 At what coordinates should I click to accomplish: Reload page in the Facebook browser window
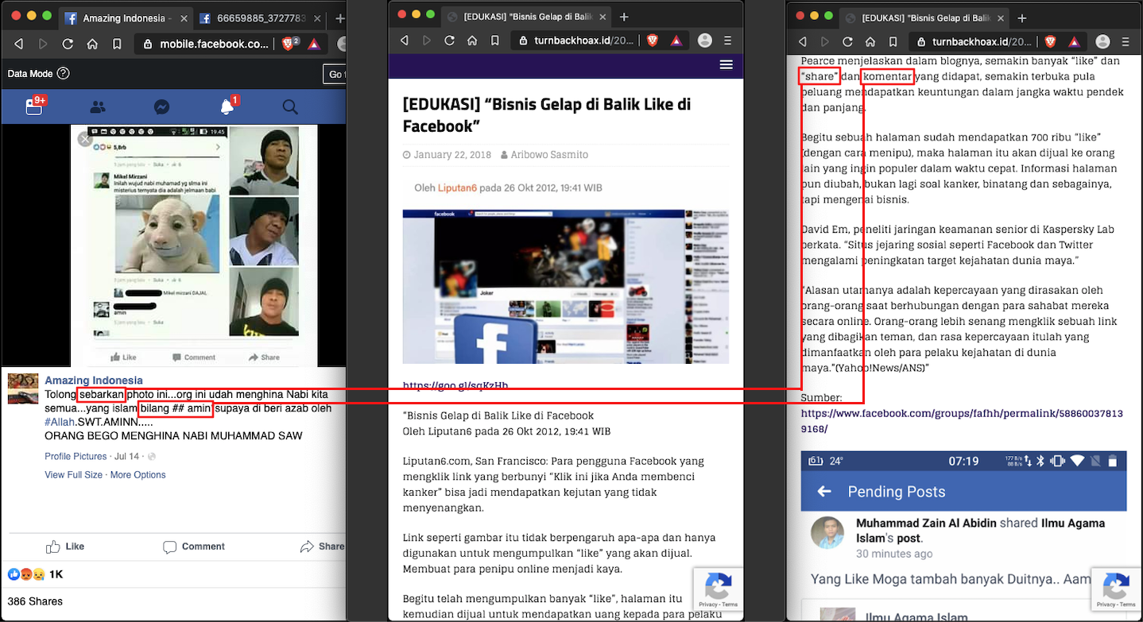point(68,44)
